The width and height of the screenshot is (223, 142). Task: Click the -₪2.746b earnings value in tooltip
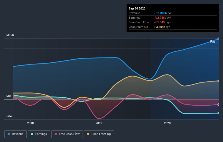160,18
